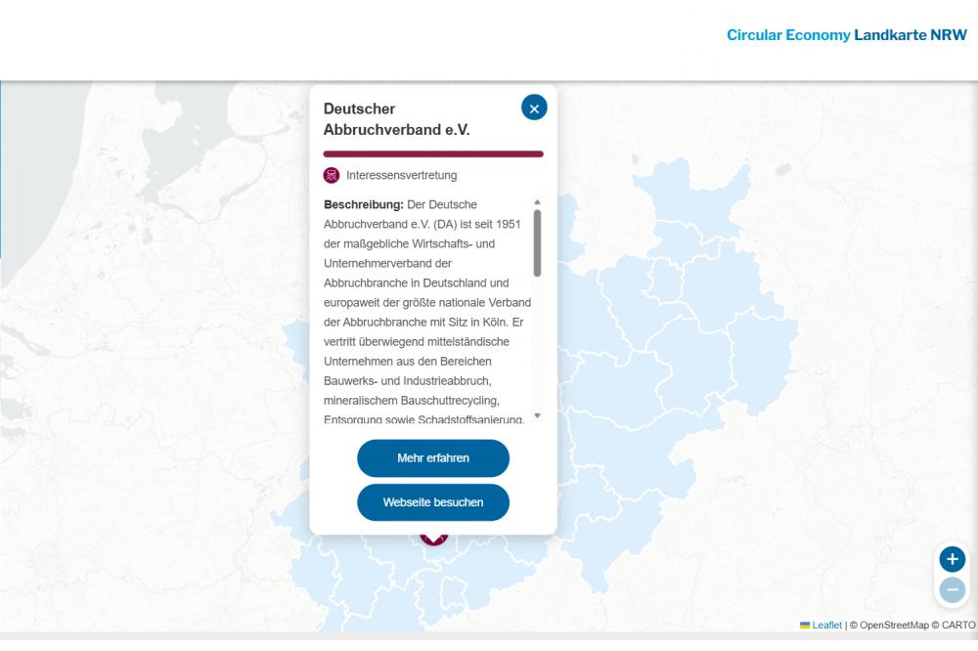Click the Ukraine flag icon beside Leaflet

click(805, 626)
